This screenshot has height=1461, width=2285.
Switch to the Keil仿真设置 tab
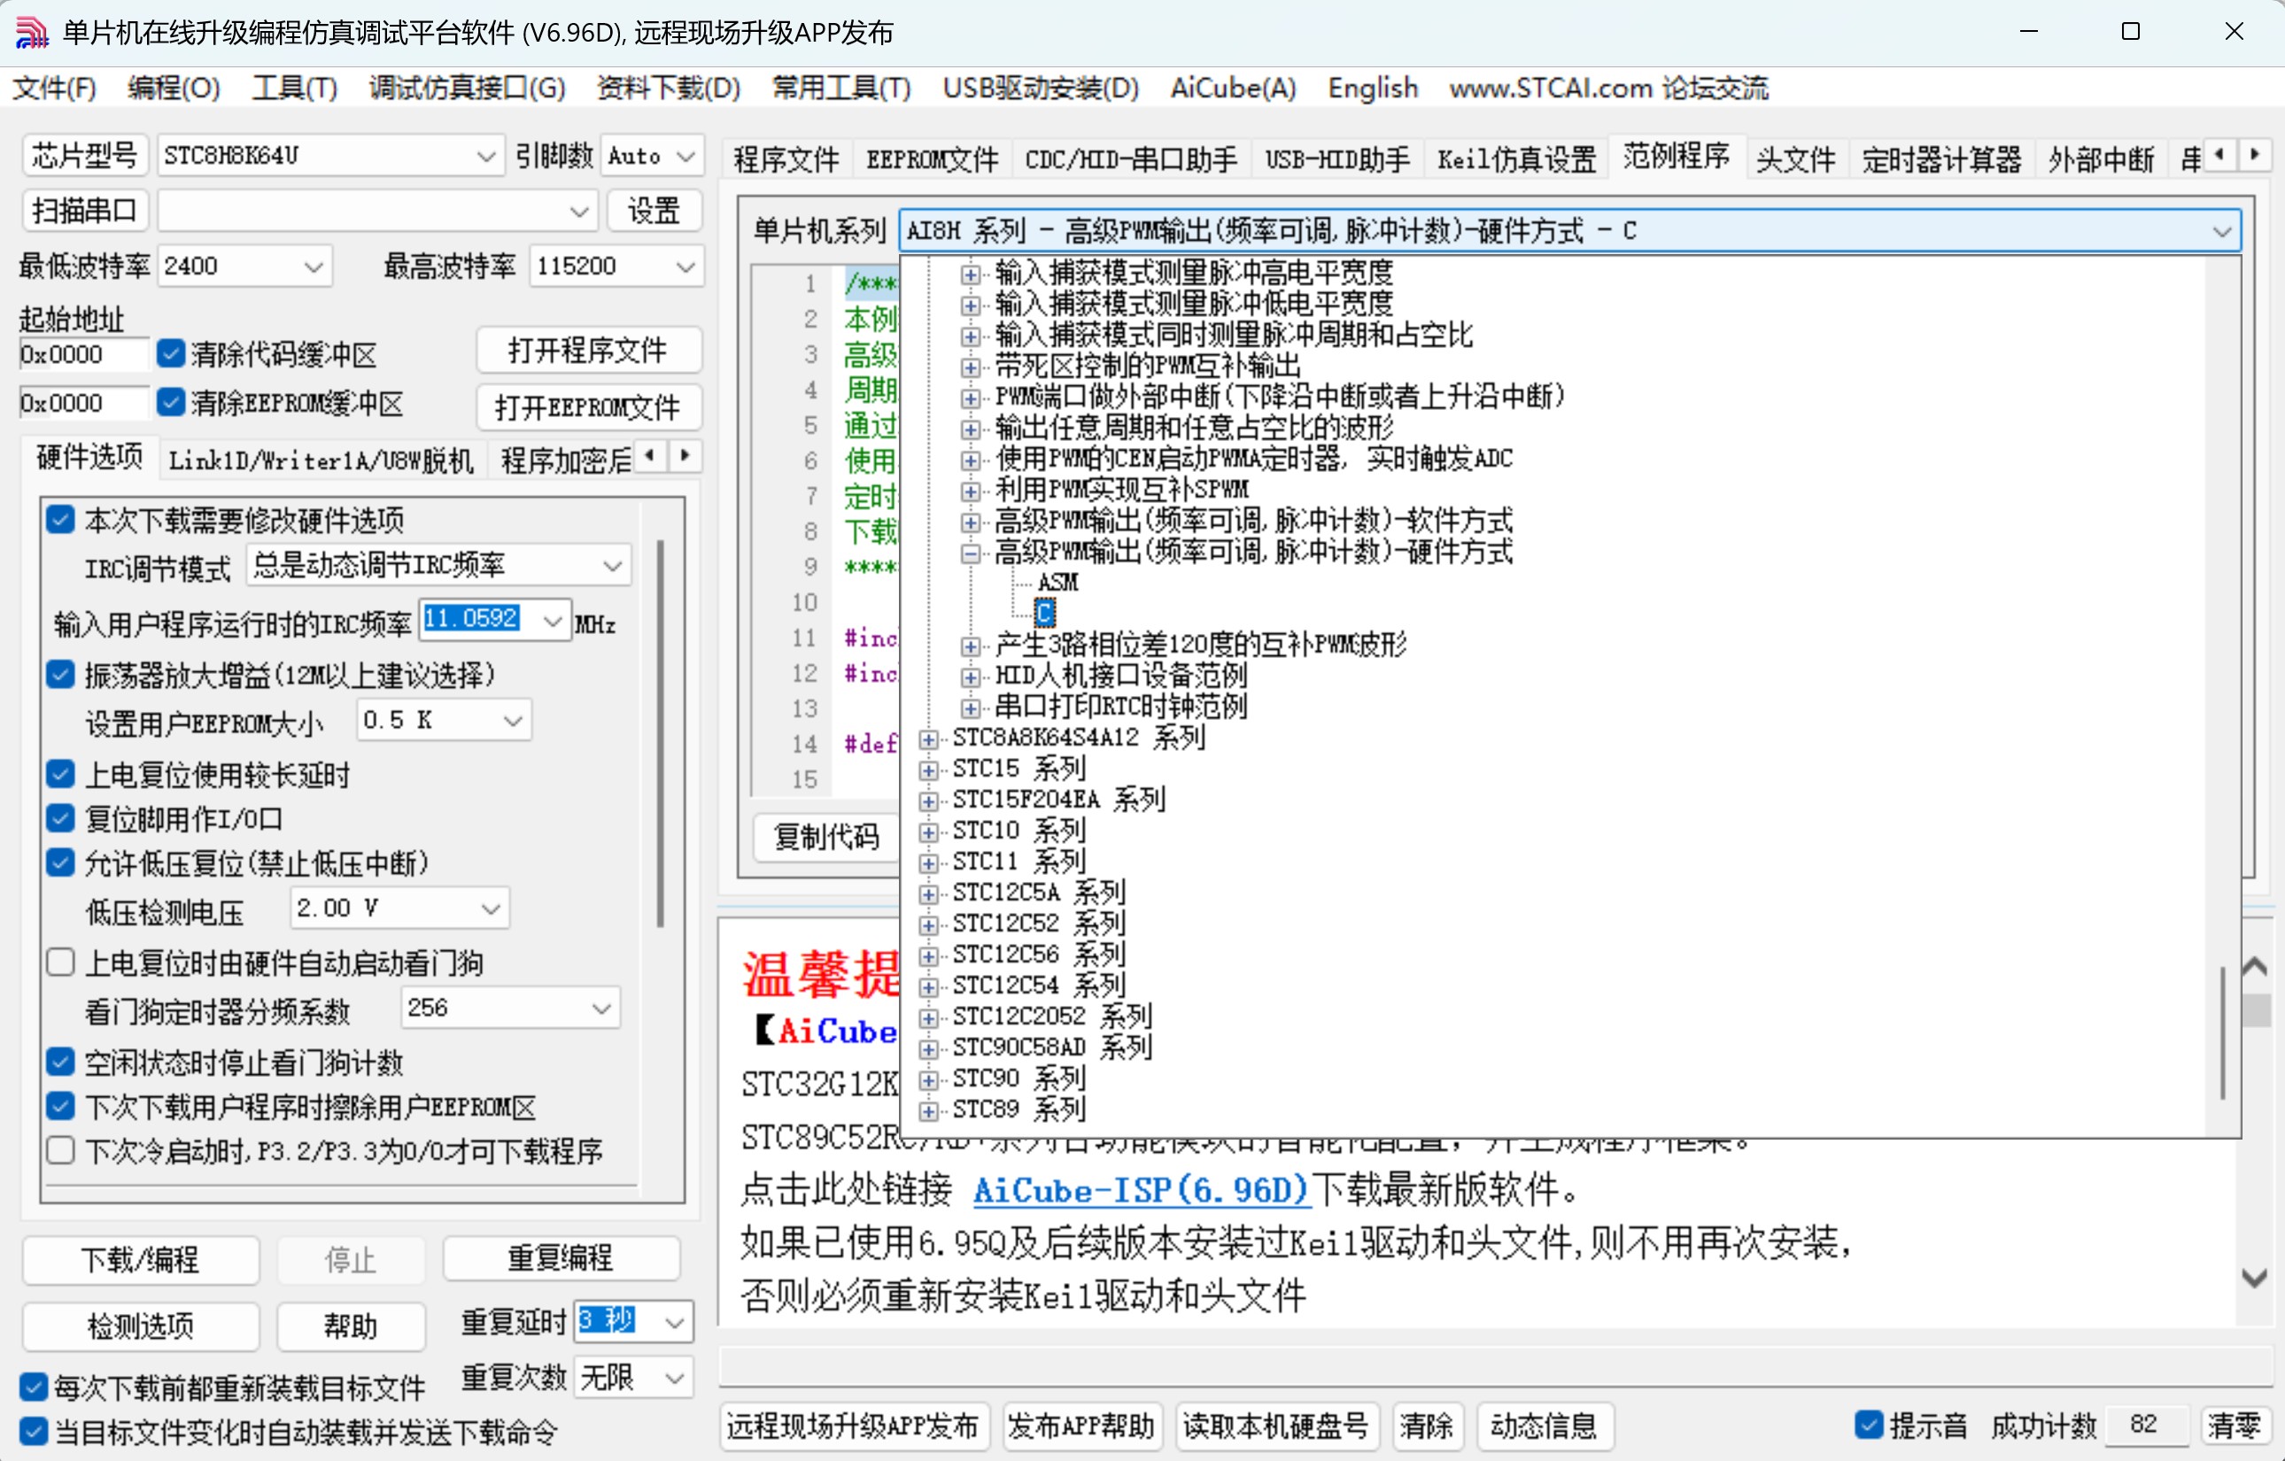(1515, 158)
